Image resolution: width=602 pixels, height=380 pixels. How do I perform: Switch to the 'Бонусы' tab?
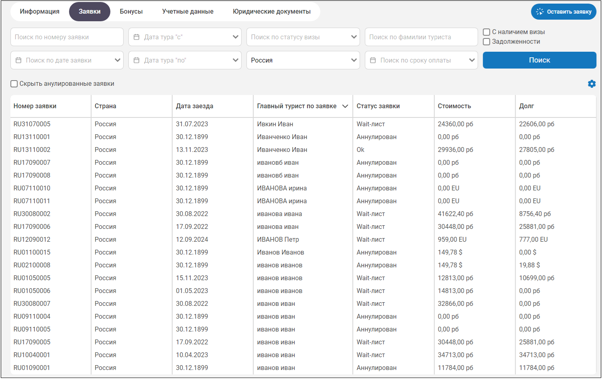(131, 12)
